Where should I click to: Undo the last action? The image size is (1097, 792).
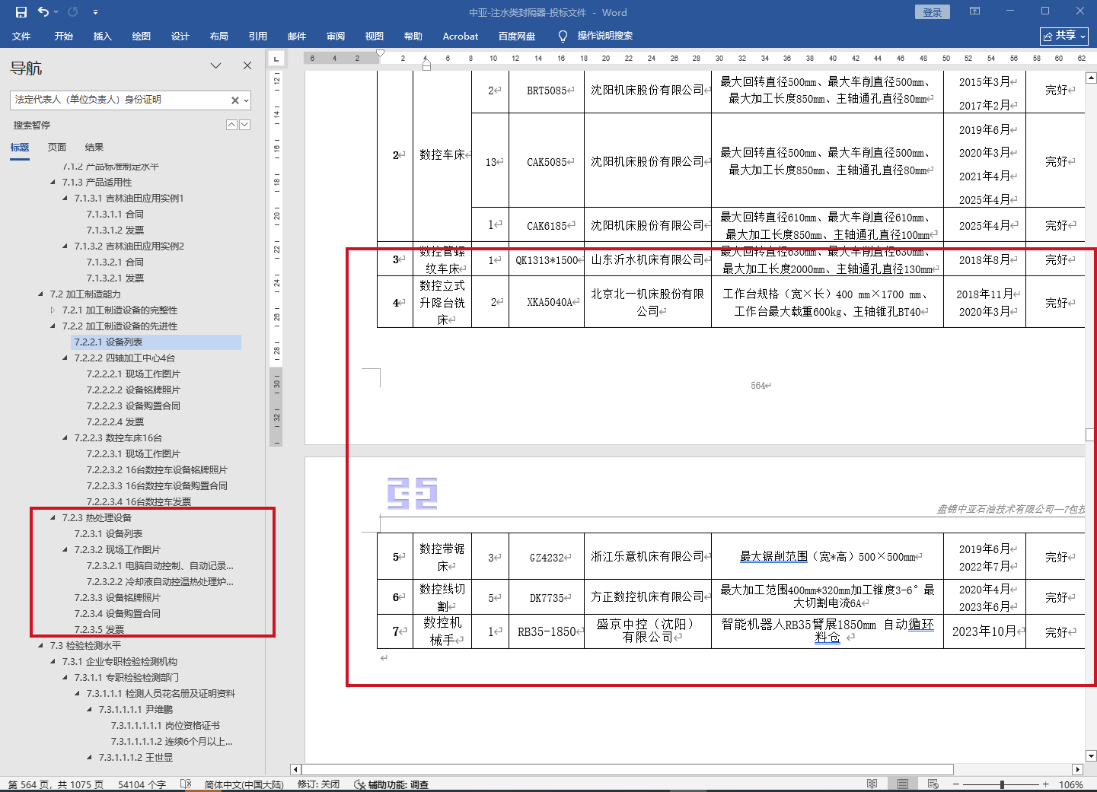click(43, 12)
